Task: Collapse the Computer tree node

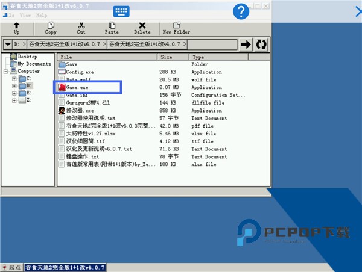Action: [x=6, y=72]
